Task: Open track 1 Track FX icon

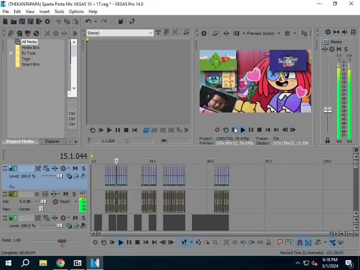Action: (x=63, y=168)
